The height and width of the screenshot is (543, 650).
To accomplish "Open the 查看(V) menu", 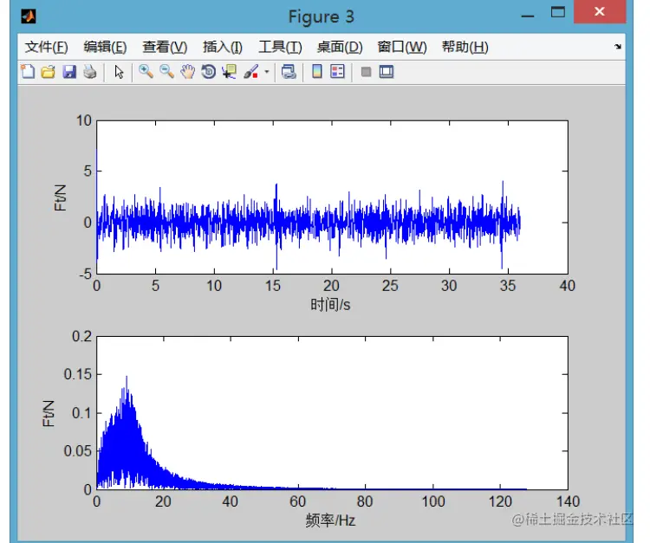I will [165, 47].
